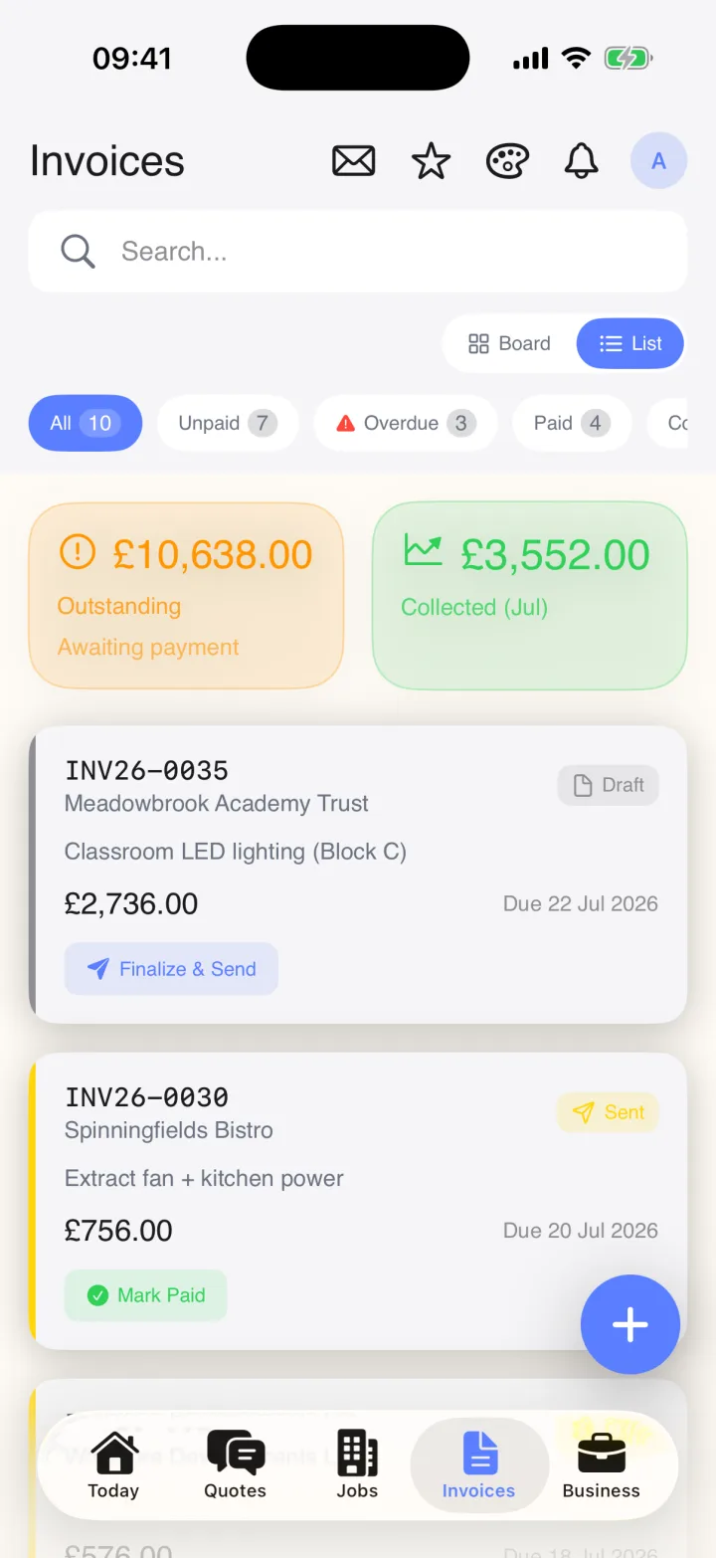Switch to Board view
The image size is (716, 1558).
pyautogui.click(x=509, y=343)
